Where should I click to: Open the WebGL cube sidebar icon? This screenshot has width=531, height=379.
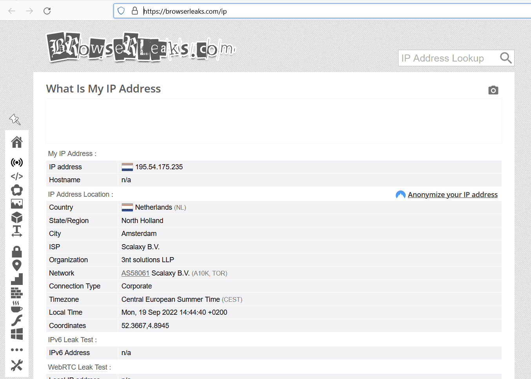[x=17, y=218]
